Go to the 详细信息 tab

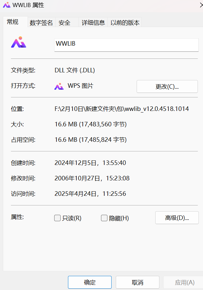pos(93,23)
